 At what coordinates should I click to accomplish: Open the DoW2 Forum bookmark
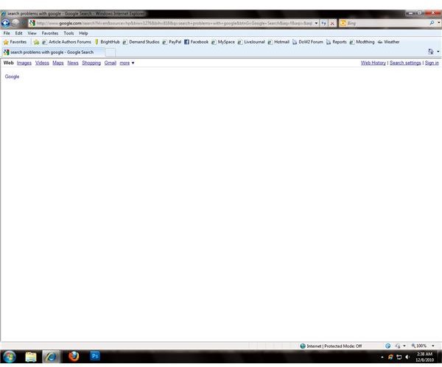[307, 42]
